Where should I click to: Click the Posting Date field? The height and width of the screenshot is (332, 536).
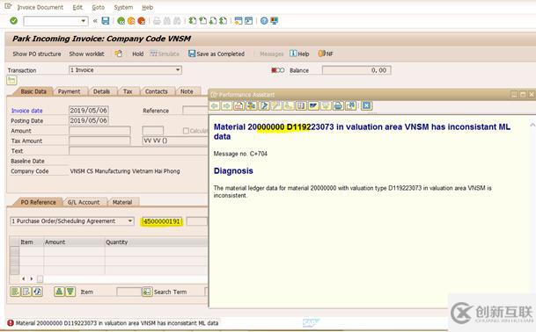(x=89, y=120)
